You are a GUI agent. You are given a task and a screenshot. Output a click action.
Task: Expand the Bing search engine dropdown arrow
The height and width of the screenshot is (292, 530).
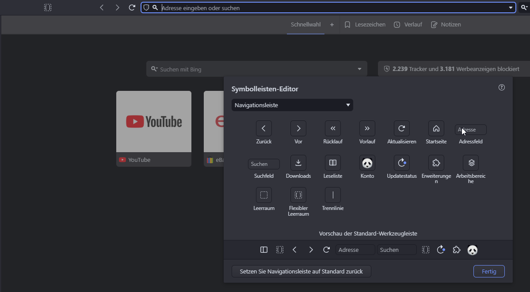pos(359,69)
